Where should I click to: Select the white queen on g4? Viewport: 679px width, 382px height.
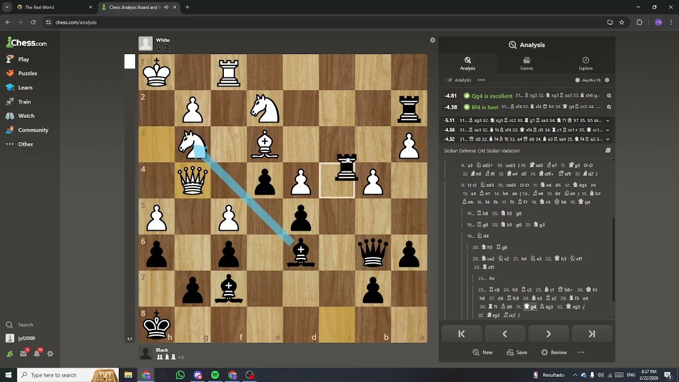coord(193,180)
